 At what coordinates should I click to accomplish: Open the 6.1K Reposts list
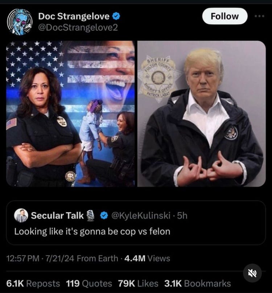33,284
